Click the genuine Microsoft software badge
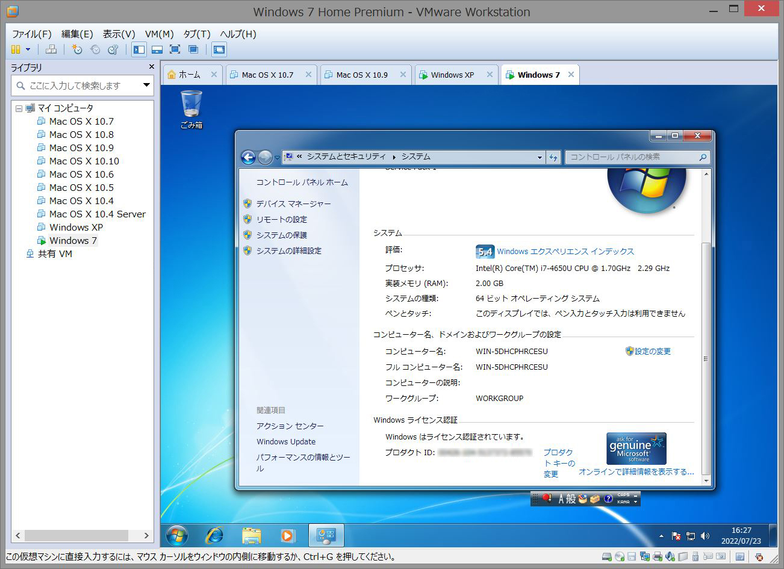Screen dimensions: 784x569 (636, 448)
